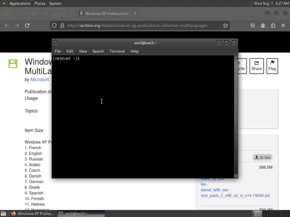
Task: Click the Firefox address bar URL
Action: 137,25
